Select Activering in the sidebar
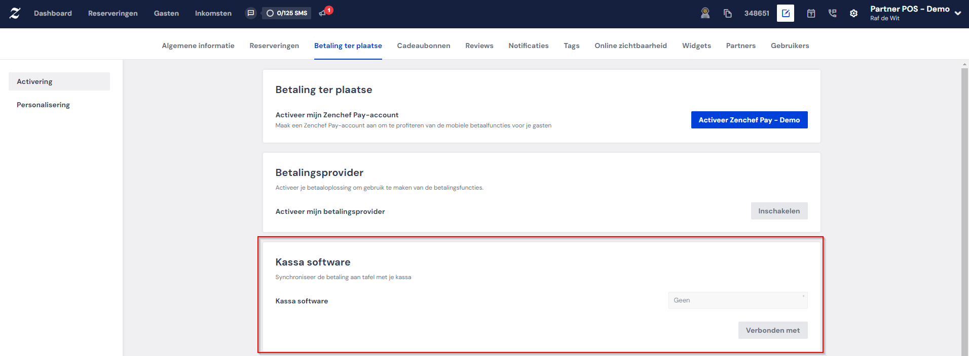 point(59,81)
